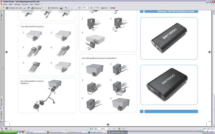Click 'Cars with mini ISO connector:' heading
This screenshot has height=134, width=215.
tap(32, 26)
